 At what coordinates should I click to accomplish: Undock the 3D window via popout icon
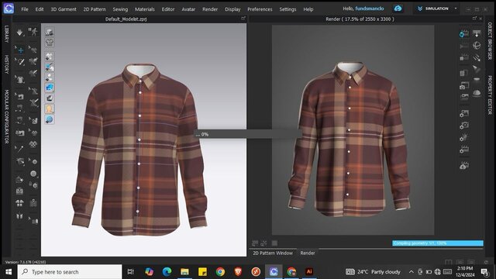[x=243, y=19]
